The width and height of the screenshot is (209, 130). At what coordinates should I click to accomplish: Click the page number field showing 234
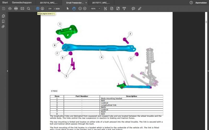click(x=50, y=9)
